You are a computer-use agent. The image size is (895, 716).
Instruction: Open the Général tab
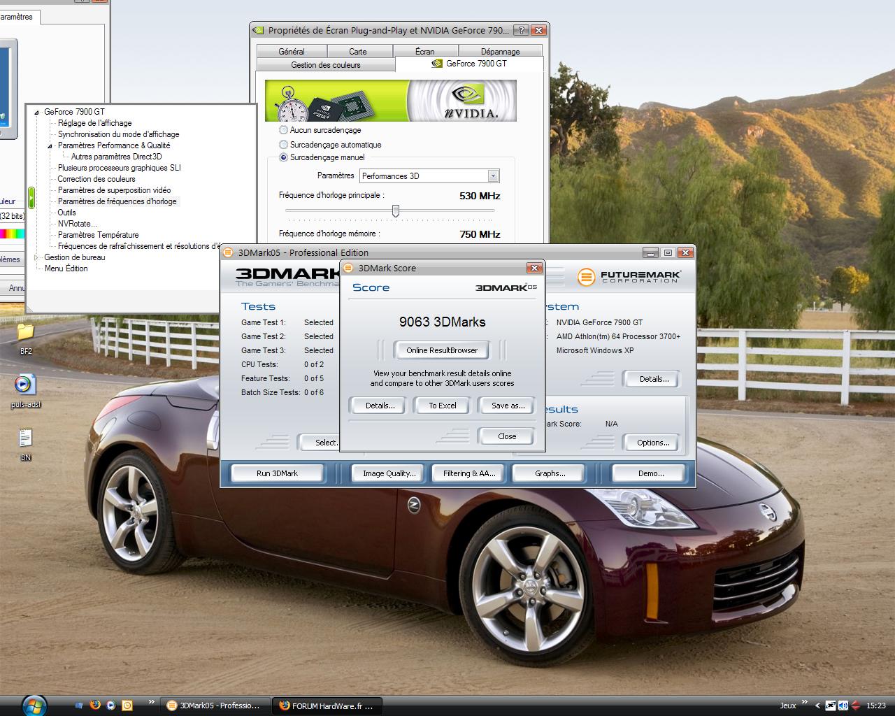point(292,51)
